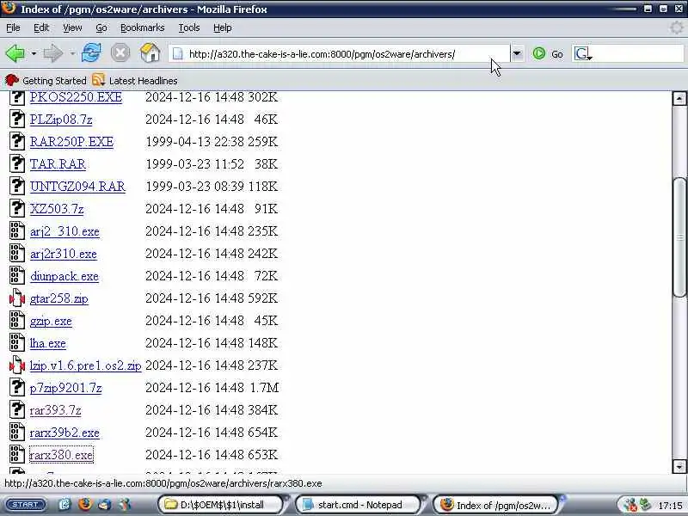Click the archive icon beside lzip.v1.6.pre1.os2.zip
Viewport: 688px width, 516px height.
click(17, 365)
